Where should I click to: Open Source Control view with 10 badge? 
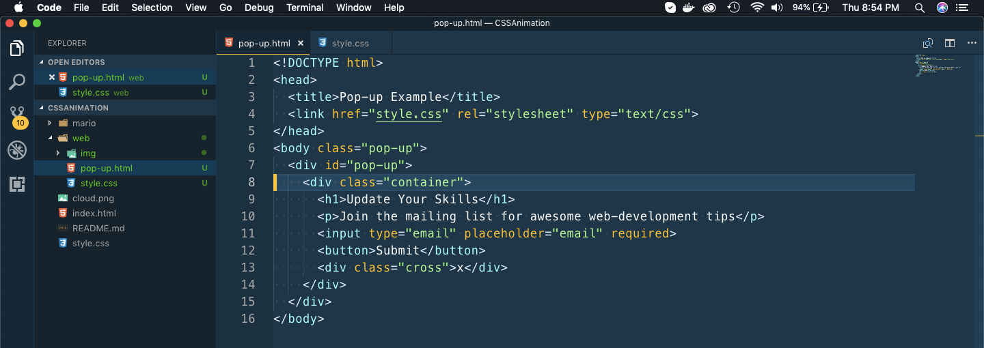tap(17, 117)
